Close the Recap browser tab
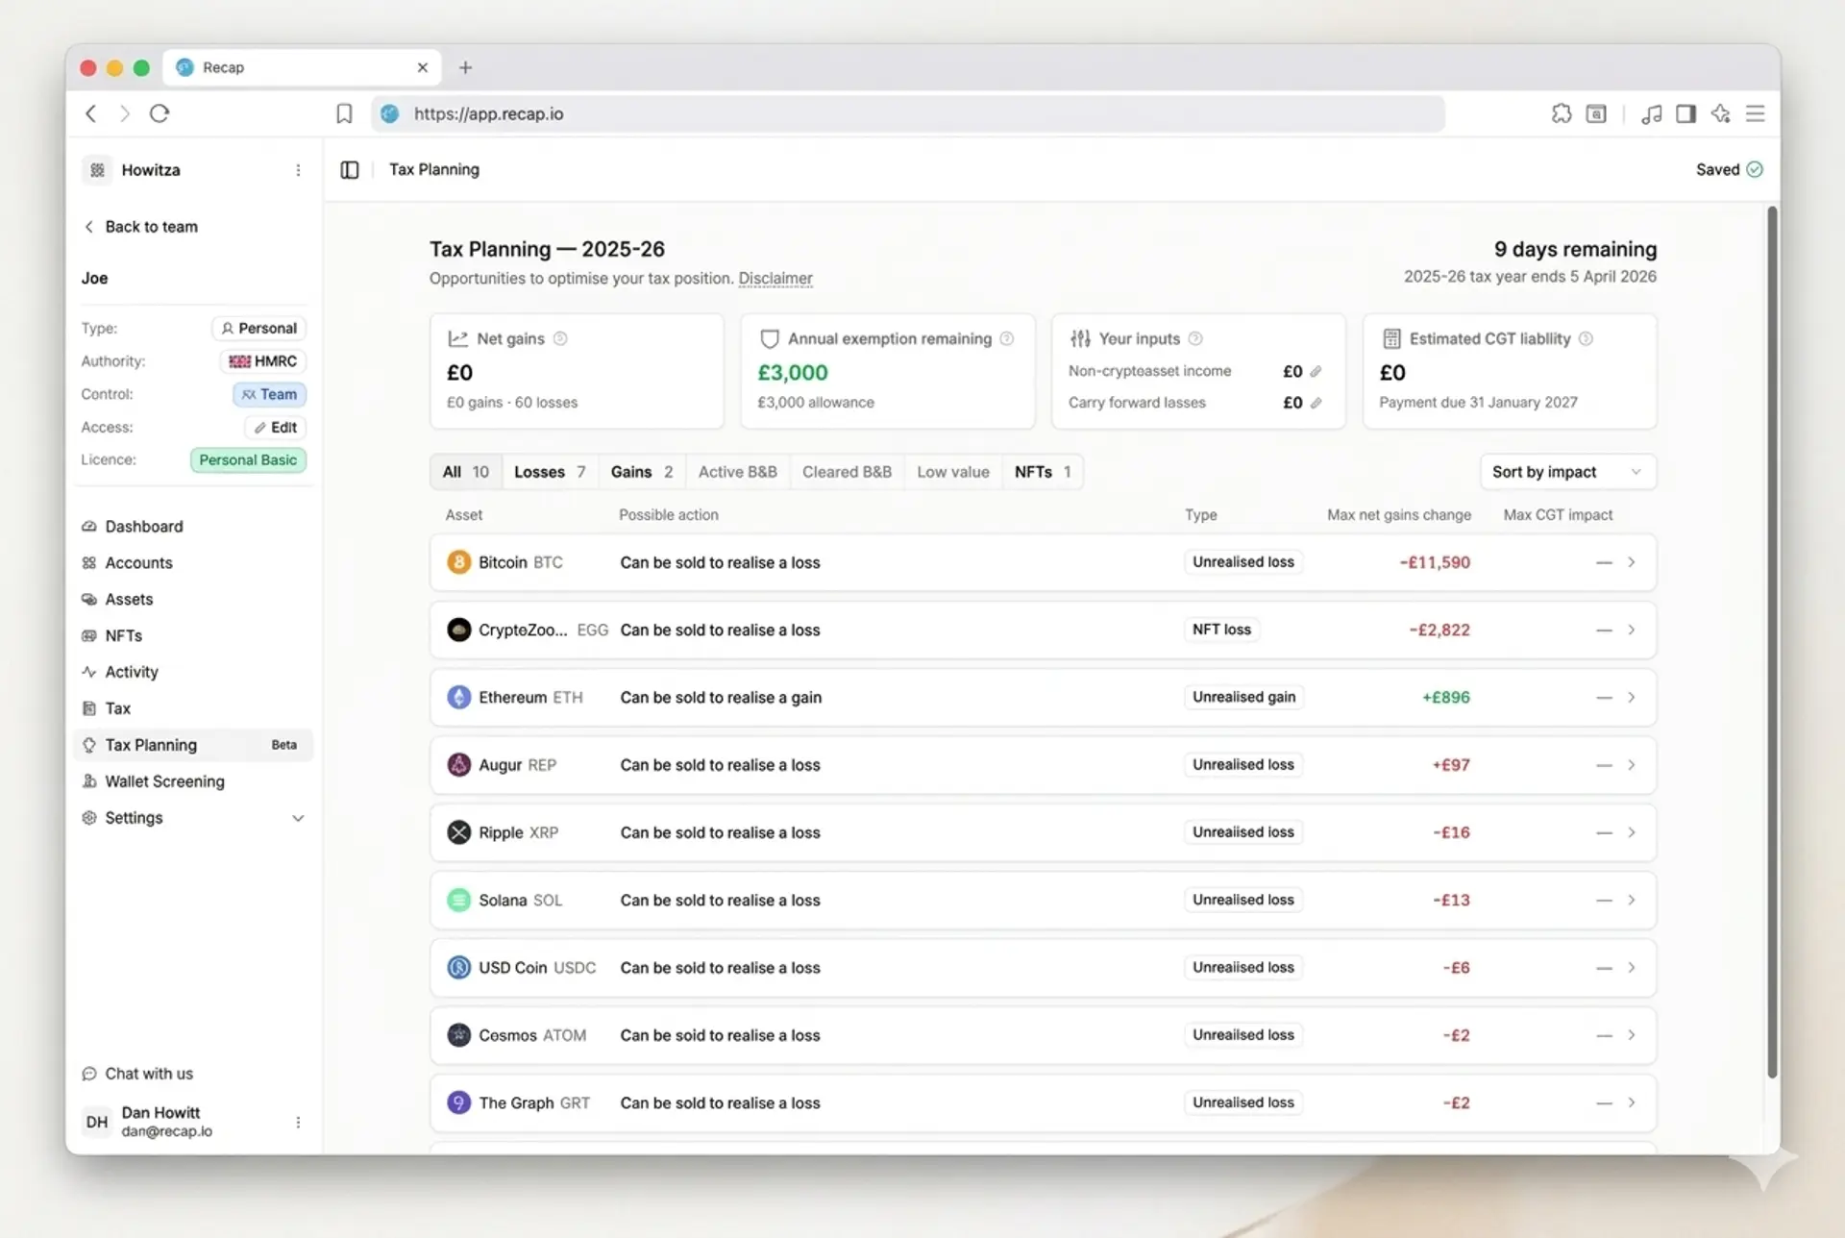This screenshot has width=1845, height=1238. [422, 67]
